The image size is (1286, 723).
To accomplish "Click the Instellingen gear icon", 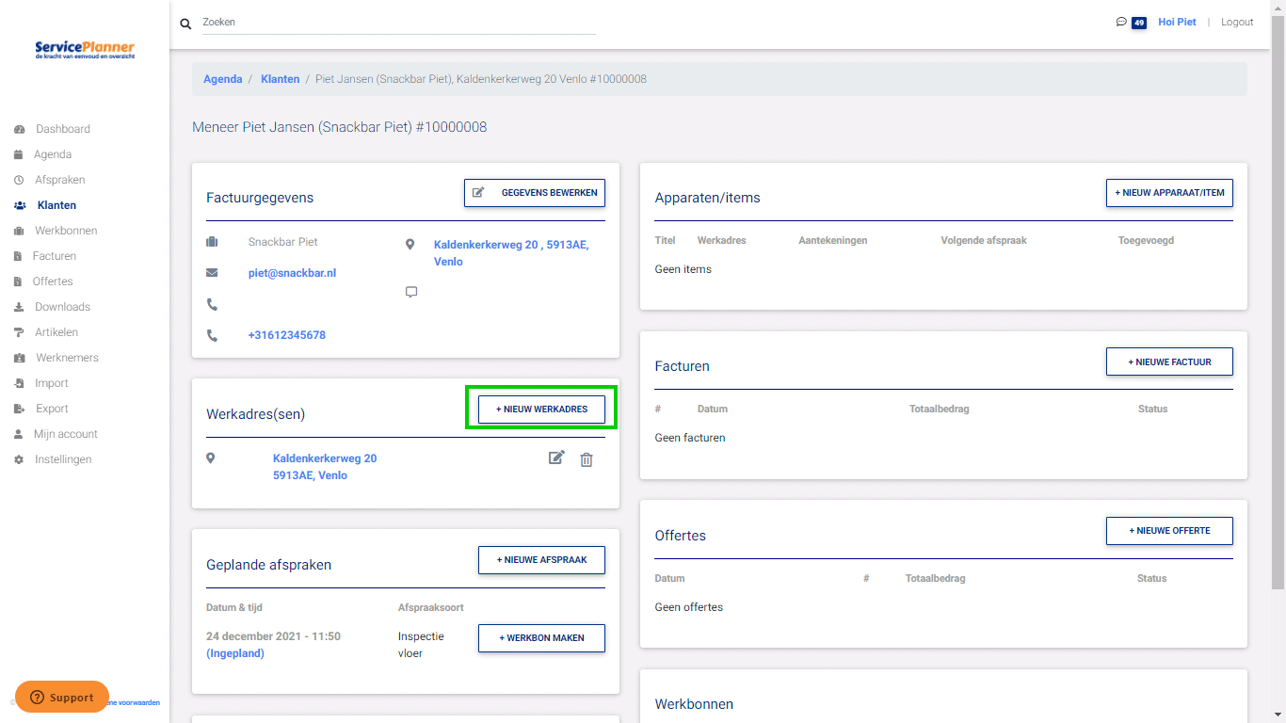I will (19, 459).
